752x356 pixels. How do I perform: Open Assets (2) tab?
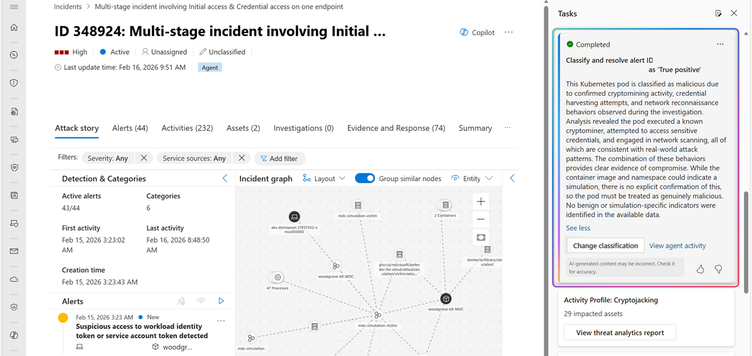click(243, 128)
